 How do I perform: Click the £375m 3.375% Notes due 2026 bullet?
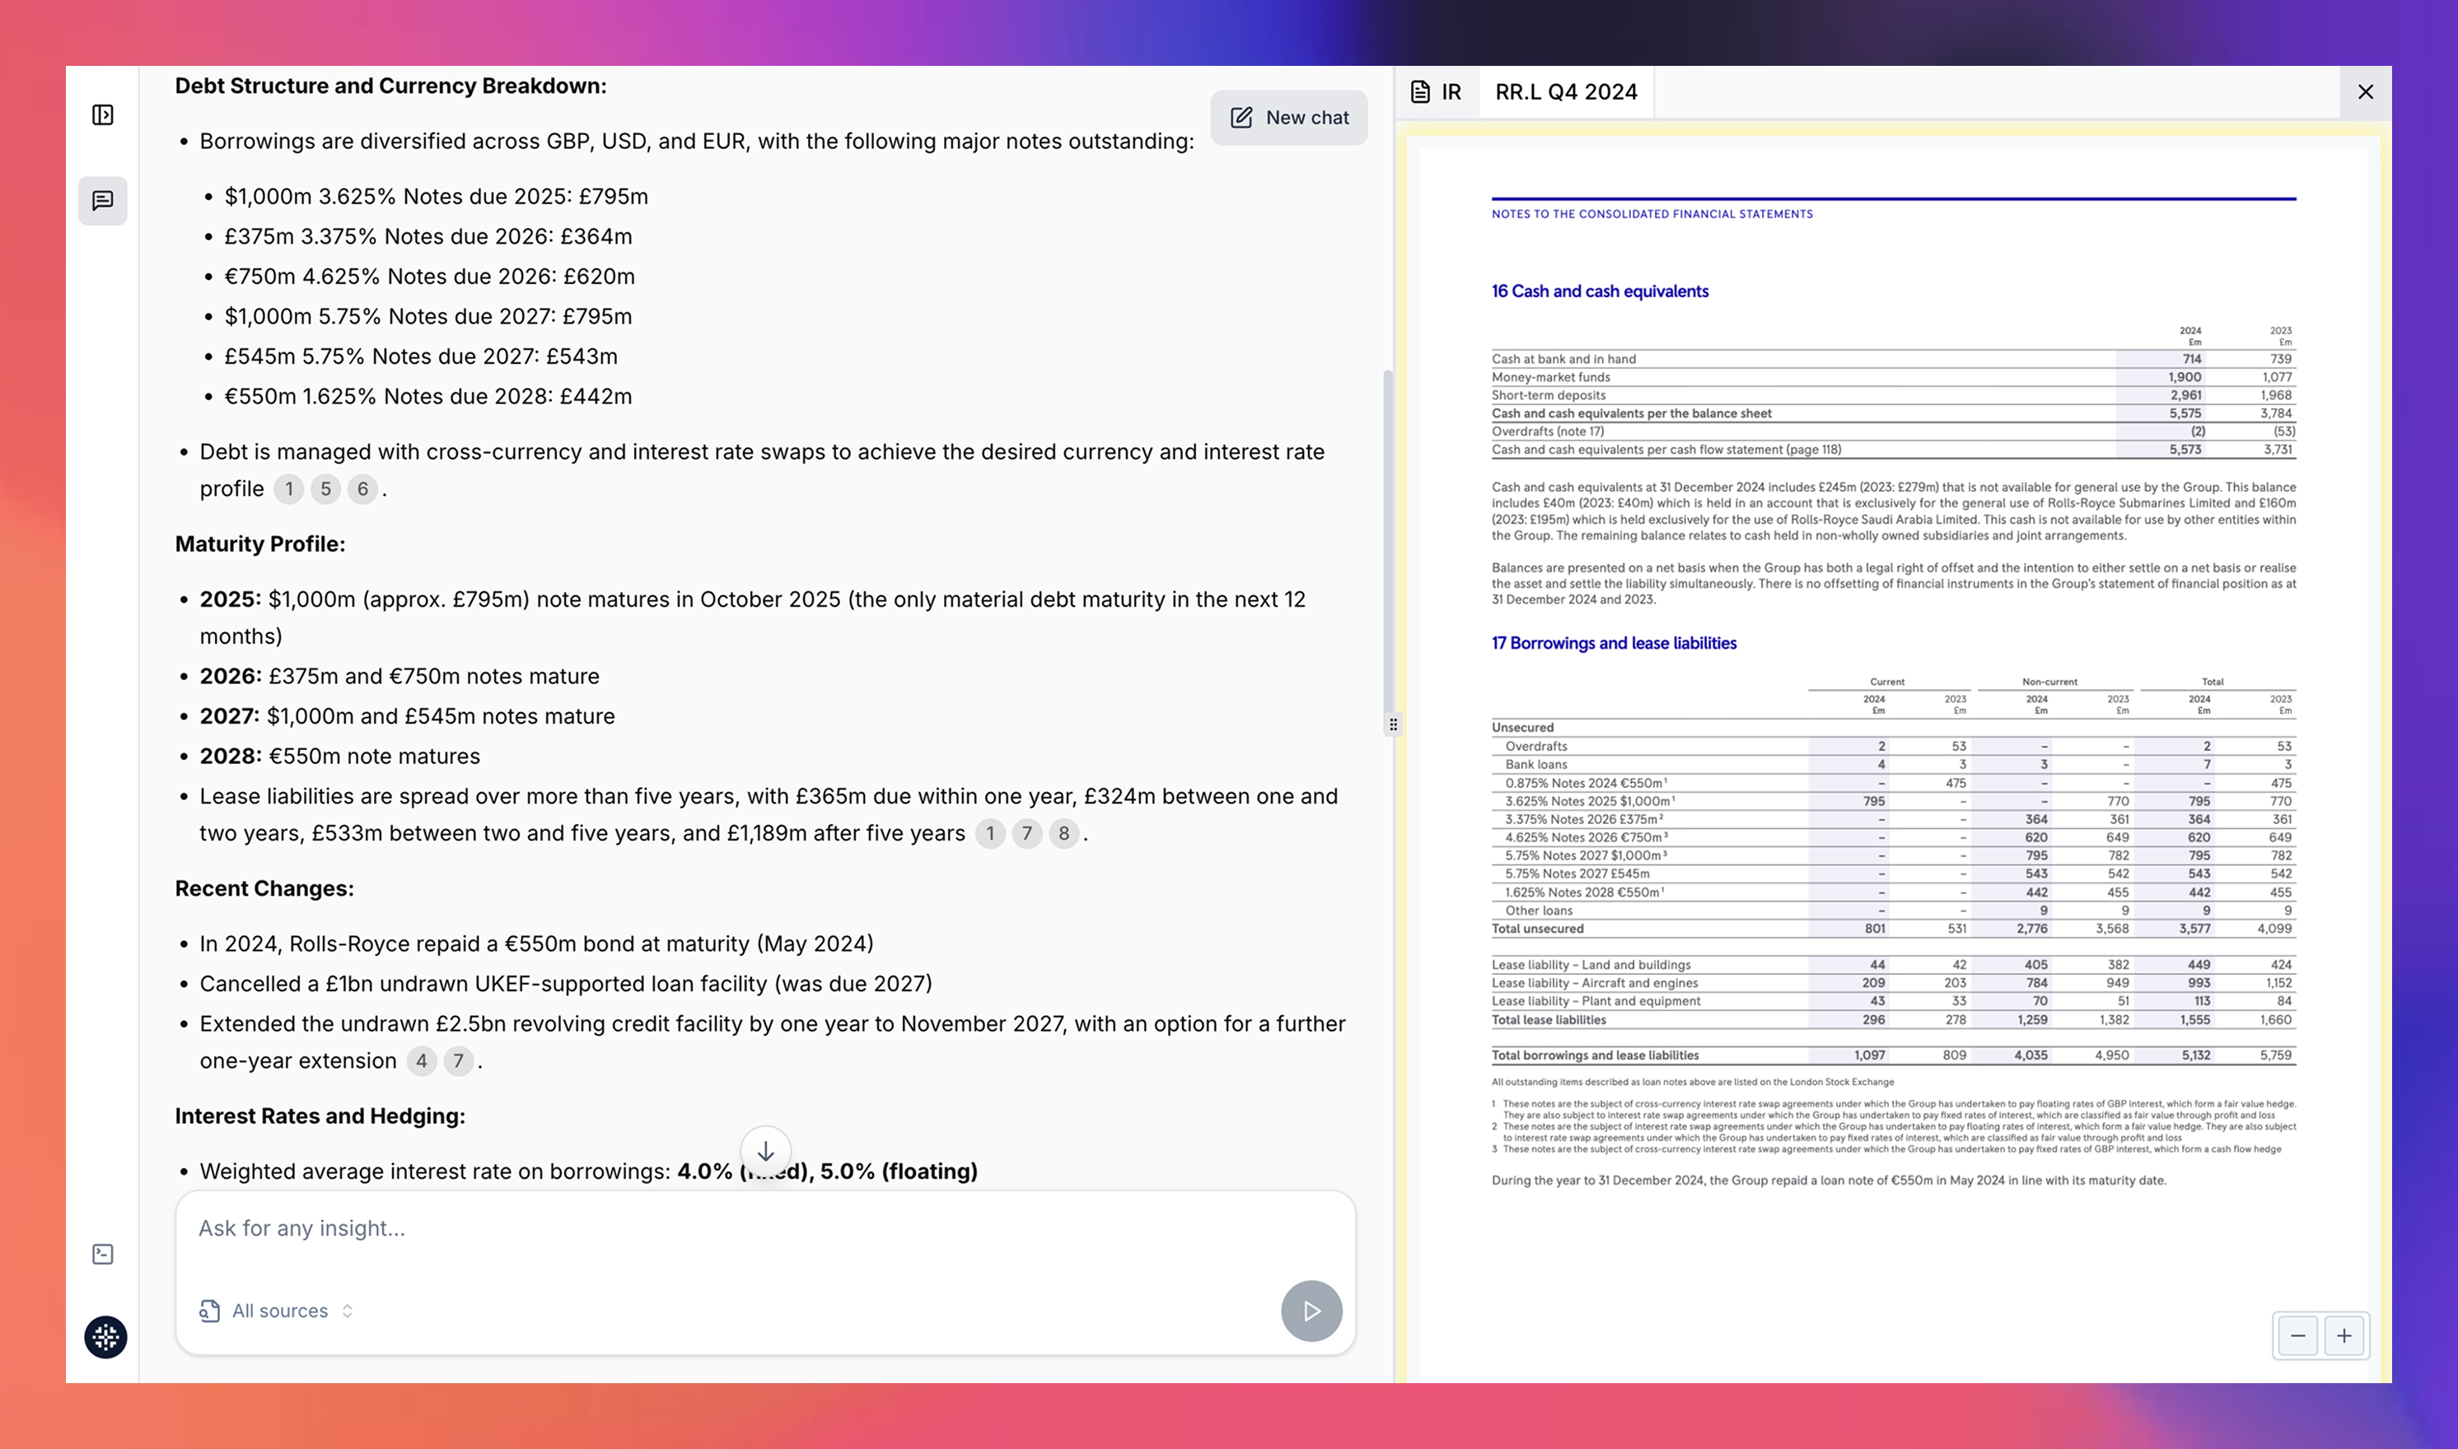tap(429, 236)
